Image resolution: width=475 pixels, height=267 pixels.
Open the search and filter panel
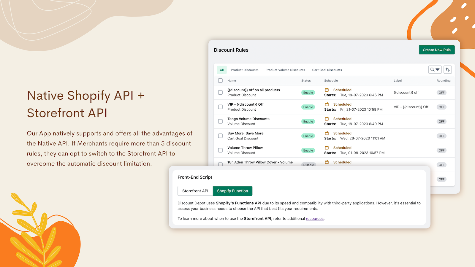(435, 69)
